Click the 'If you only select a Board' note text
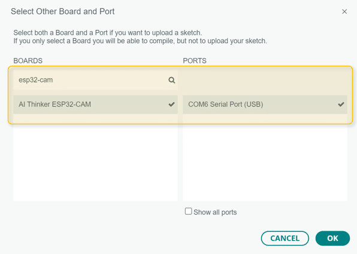This screenshot has width=357, height=254. (x=140, y=41)
